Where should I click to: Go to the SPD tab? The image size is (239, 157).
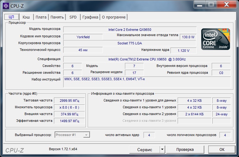tap(73, 17)
